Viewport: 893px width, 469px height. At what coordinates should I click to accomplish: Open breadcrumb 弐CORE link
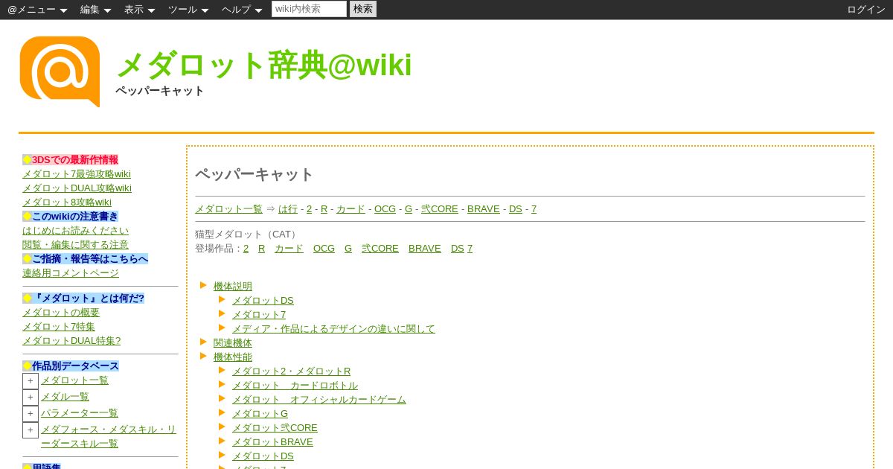(440, 209)
